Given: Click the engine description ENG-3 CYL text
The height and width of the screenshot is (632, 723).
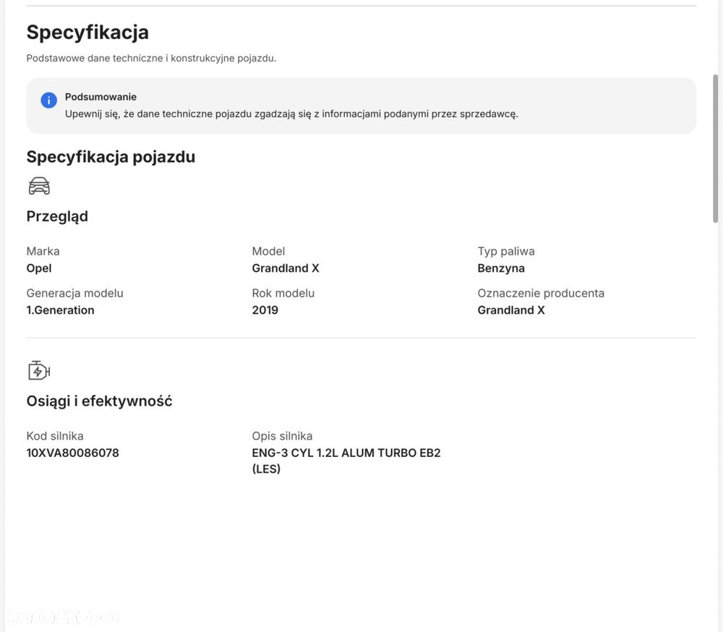Looking at the screenshot, I should pos(346,461).
